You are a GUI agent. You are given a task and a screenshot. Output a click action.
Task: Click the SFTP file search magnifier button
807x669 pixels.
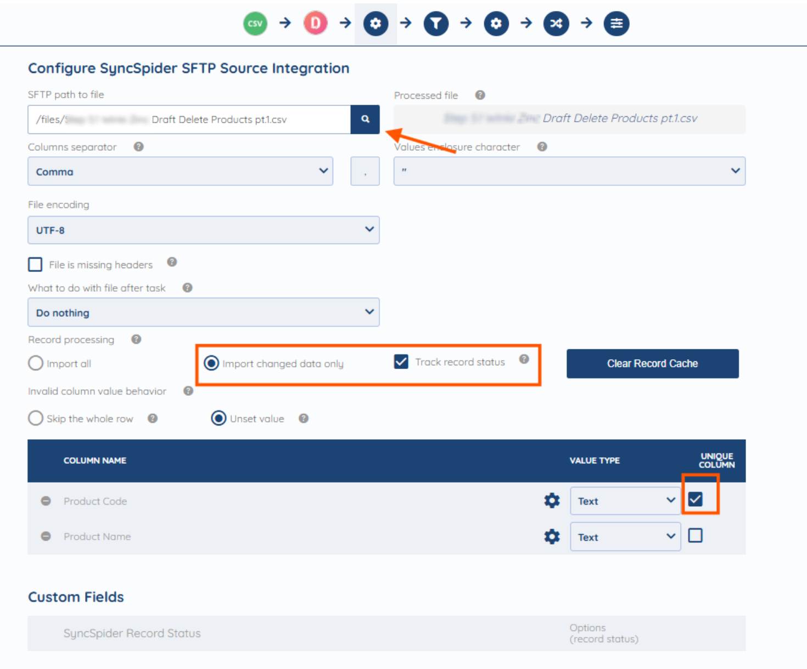(x=365, y=120)
